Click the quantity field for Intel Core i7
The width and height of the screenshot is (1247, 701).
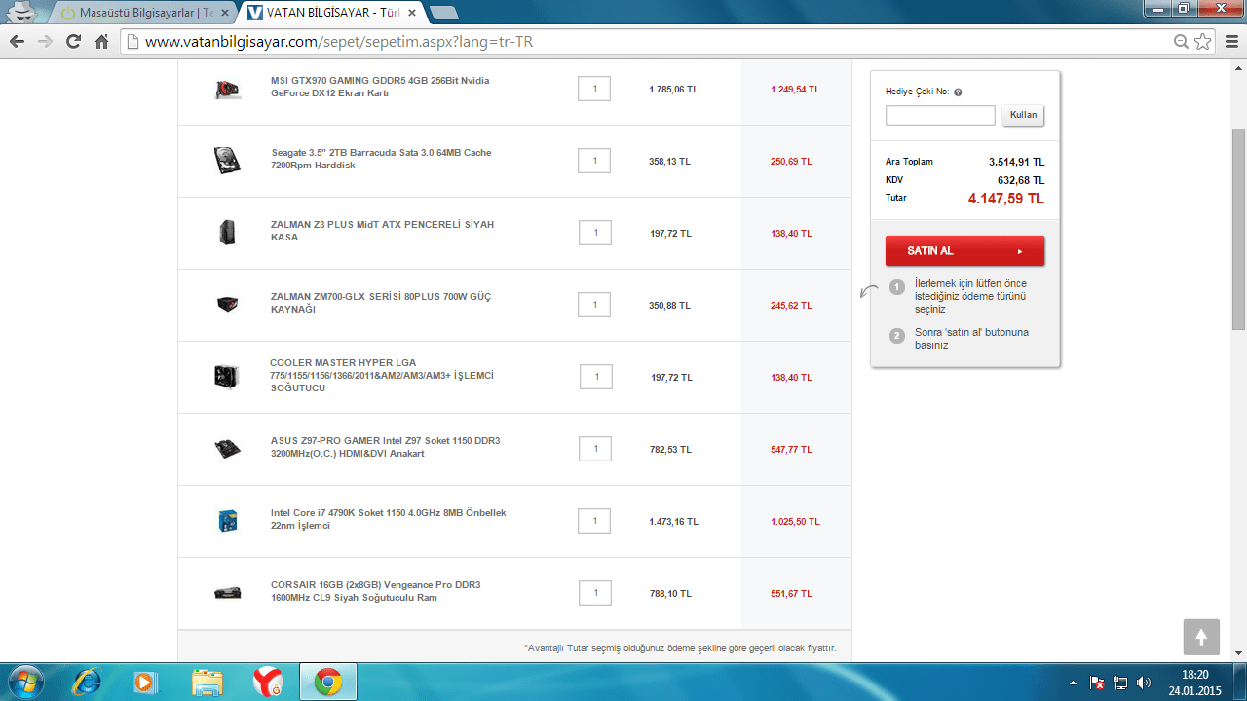tap(594, 521)
